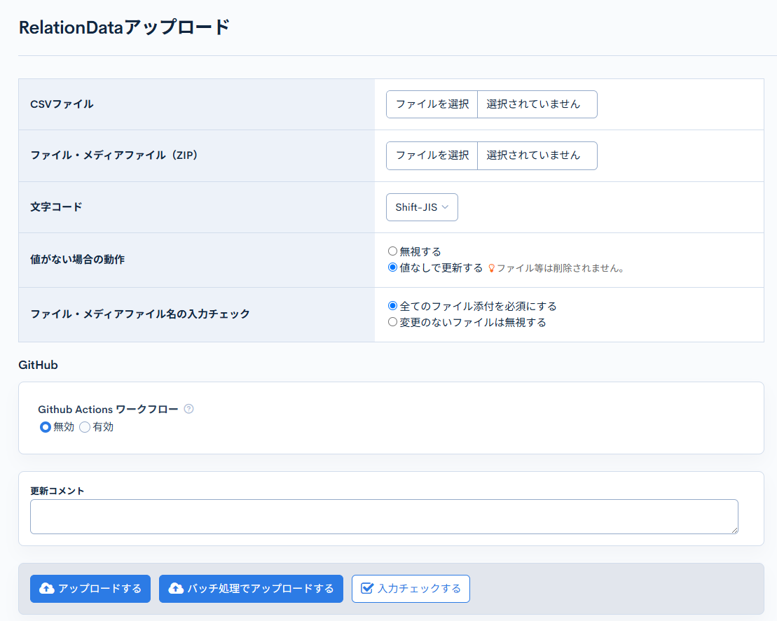Select 値なしで更新する option
The image size is (777, 621).
tap(392, 267)
